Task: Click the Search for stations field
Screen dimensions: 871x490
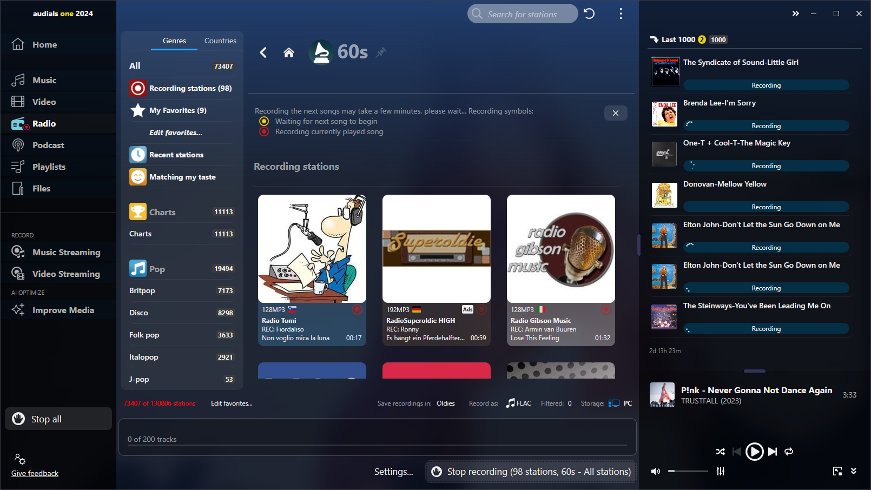Action: [x=523, y=14]
